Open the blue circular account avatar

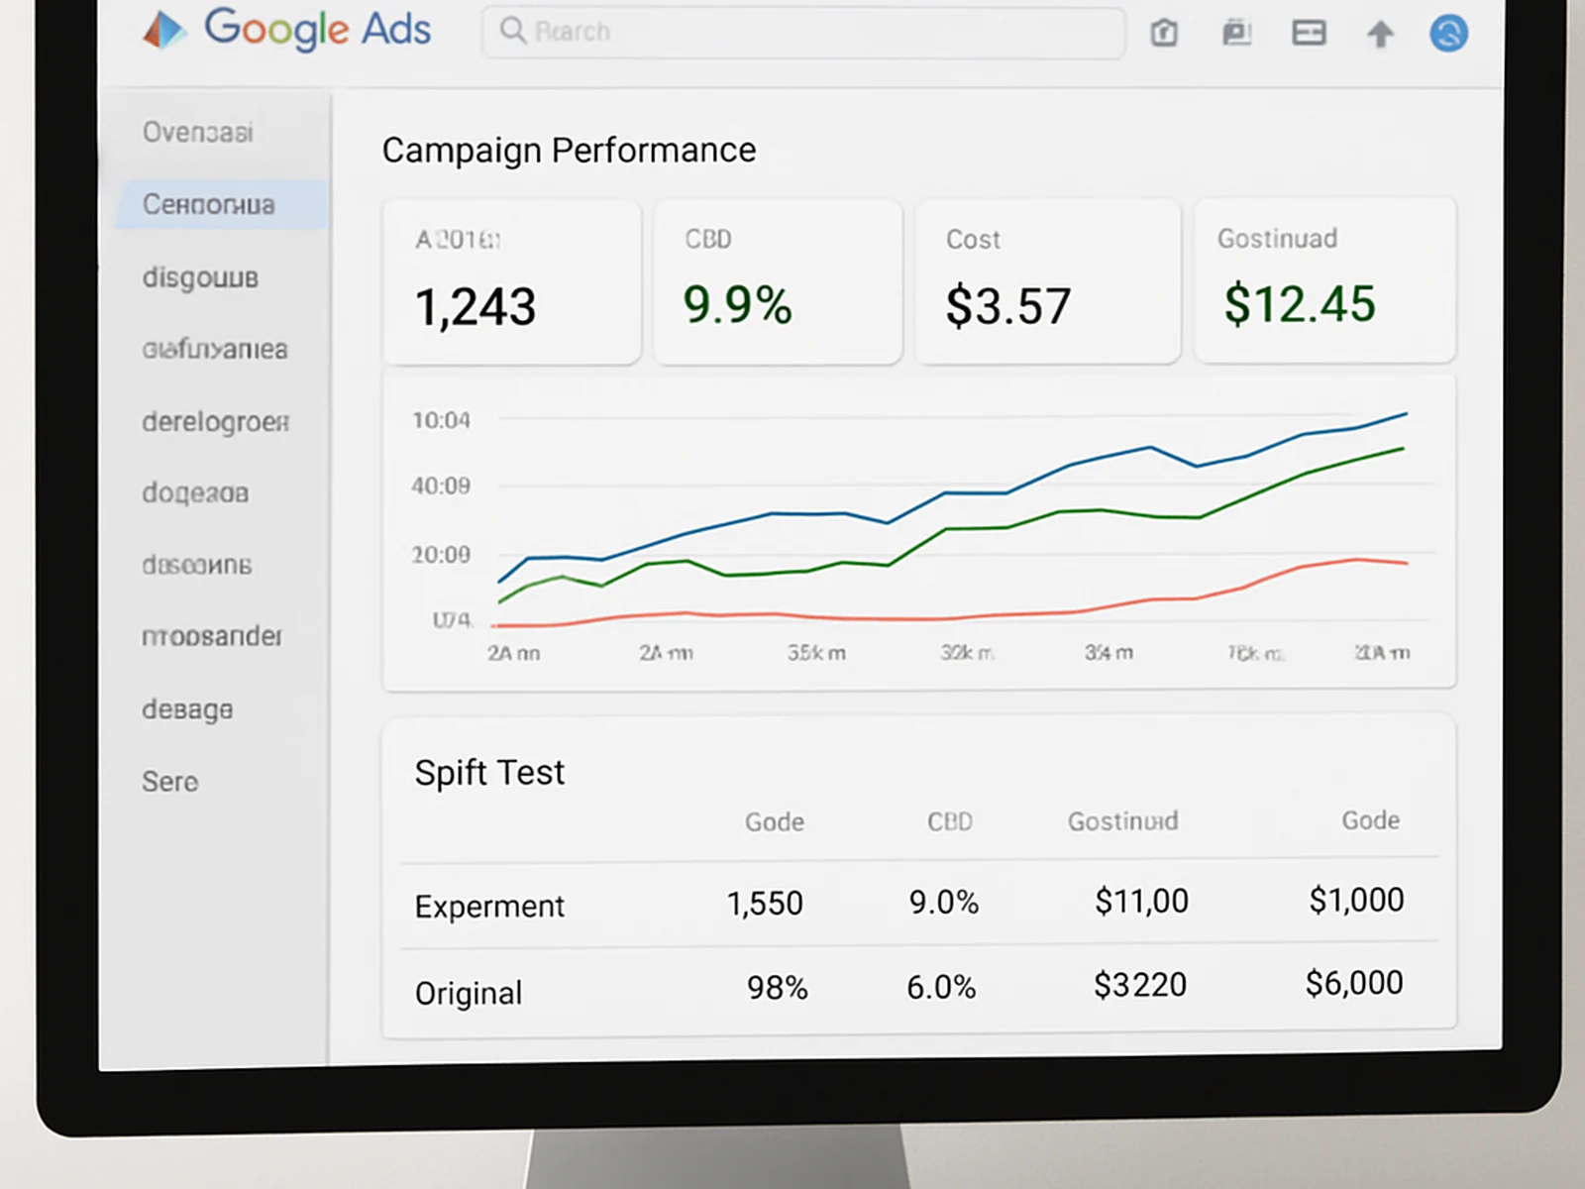tap(1447, 33)
